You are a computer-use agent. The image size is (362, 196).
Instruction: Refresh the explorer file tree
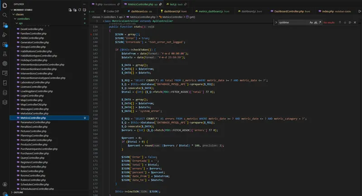(x=80, y=10)
